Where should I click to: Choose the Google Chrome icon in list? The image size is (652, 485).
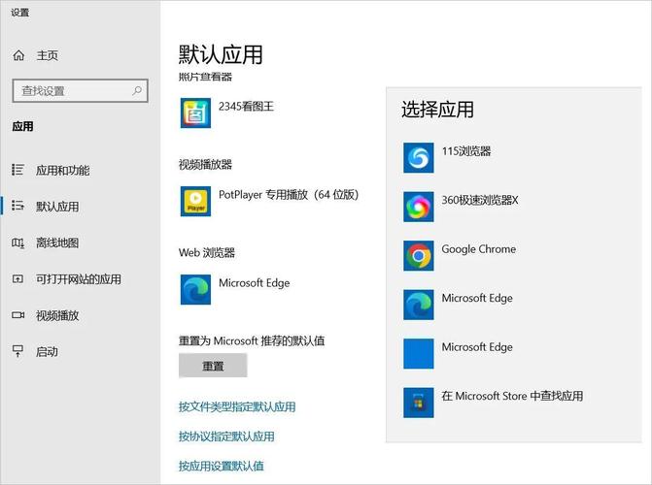click(x=419, y=256)
